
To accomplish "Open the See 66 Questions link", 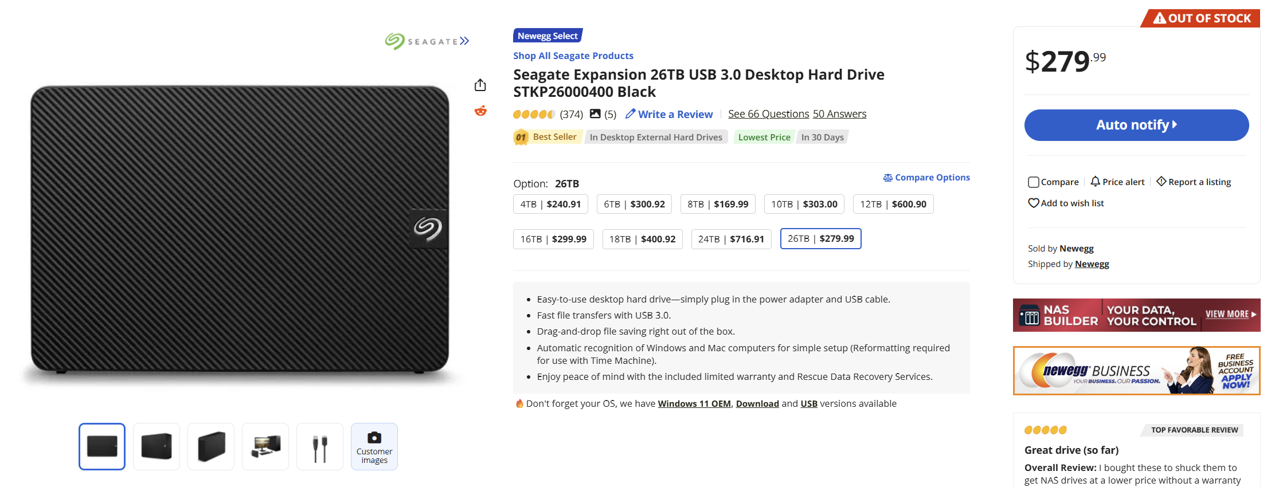I will pos(768,114).
